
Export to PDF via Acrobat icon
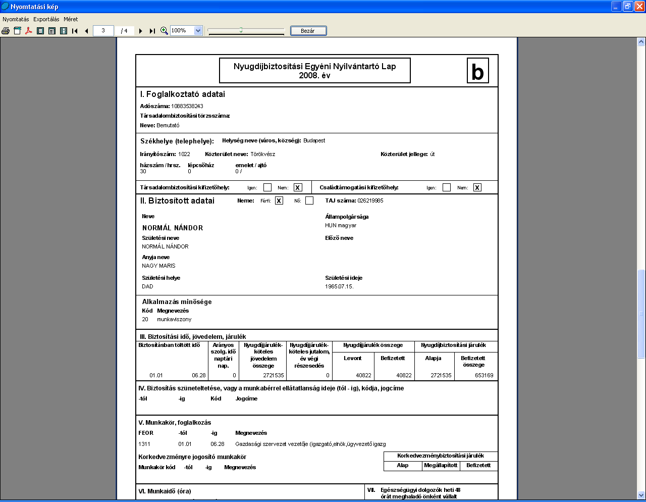point(29,31)
